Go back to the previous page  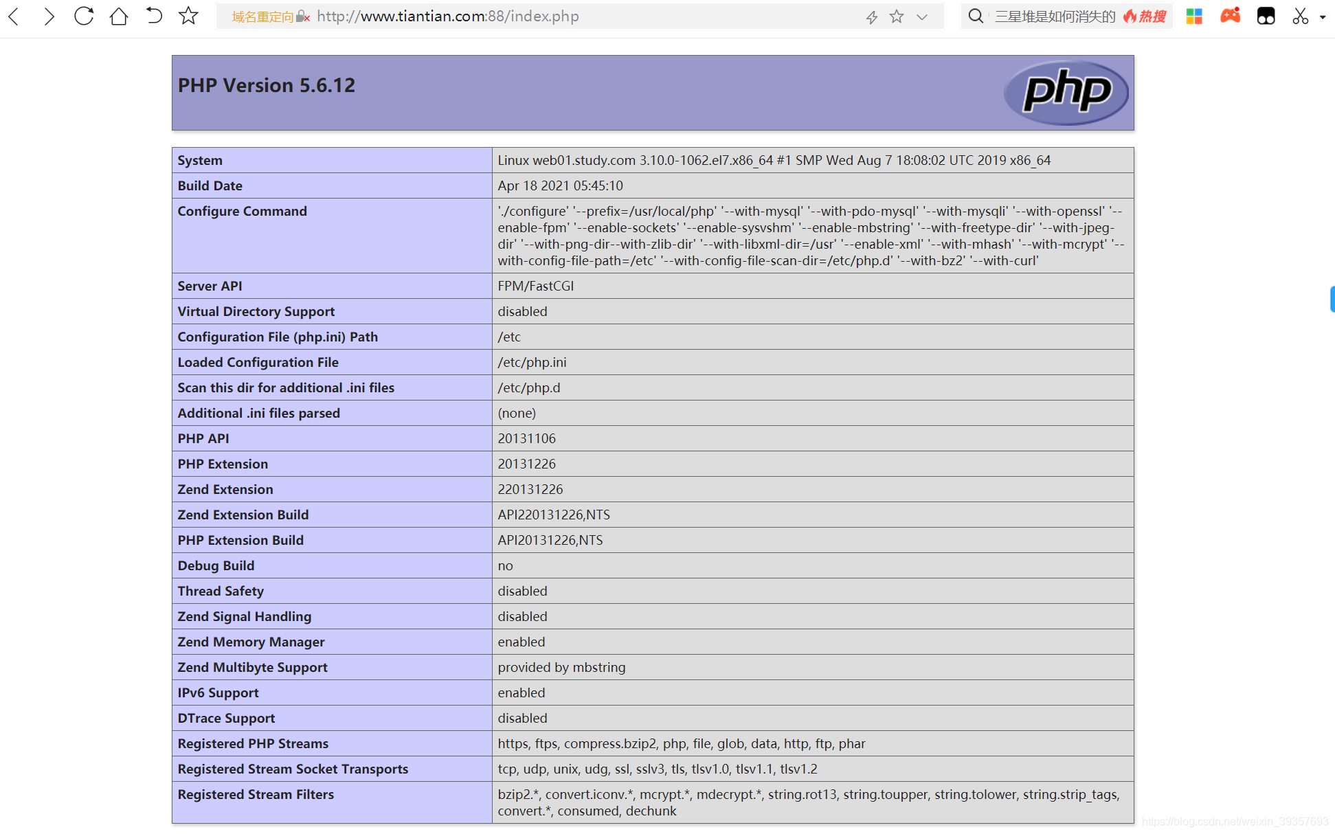(x=14, y=16)
